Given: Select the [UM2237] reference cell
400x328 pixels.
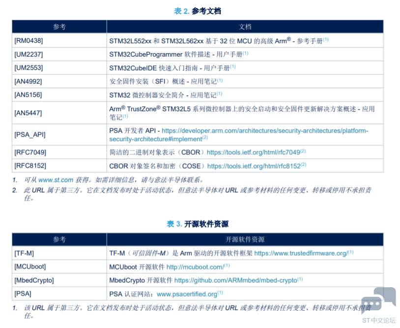Looking at the screenshot, I should pos(59,55).
